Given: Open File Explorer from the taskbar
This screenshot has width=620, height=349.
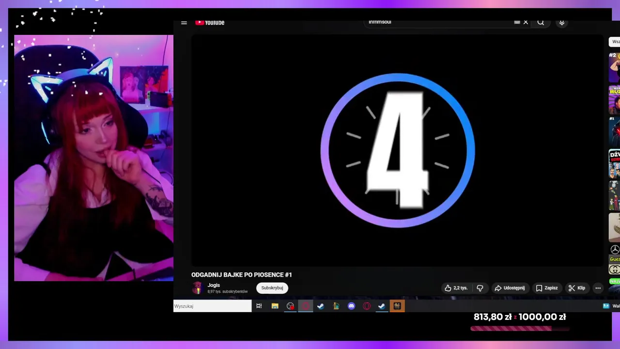Looking at the screenshot, I should coord(275,306).
